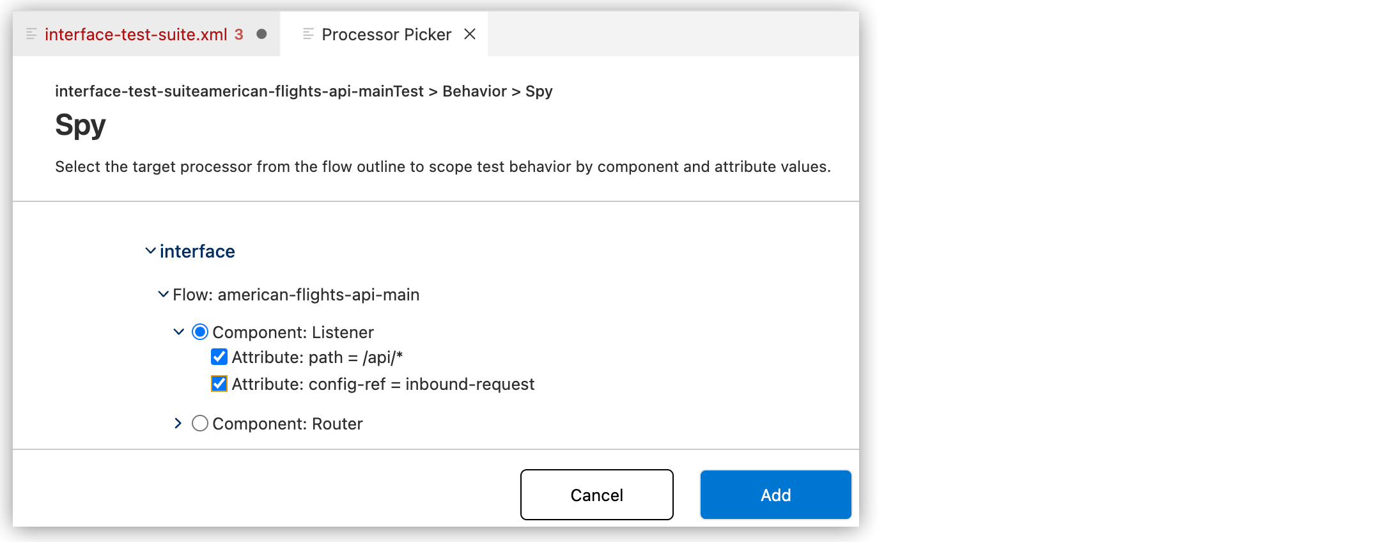Uncheck Attribute: path = /api/*
Viewport: 1382px width, 542px height.
click(x=219, y=357)
